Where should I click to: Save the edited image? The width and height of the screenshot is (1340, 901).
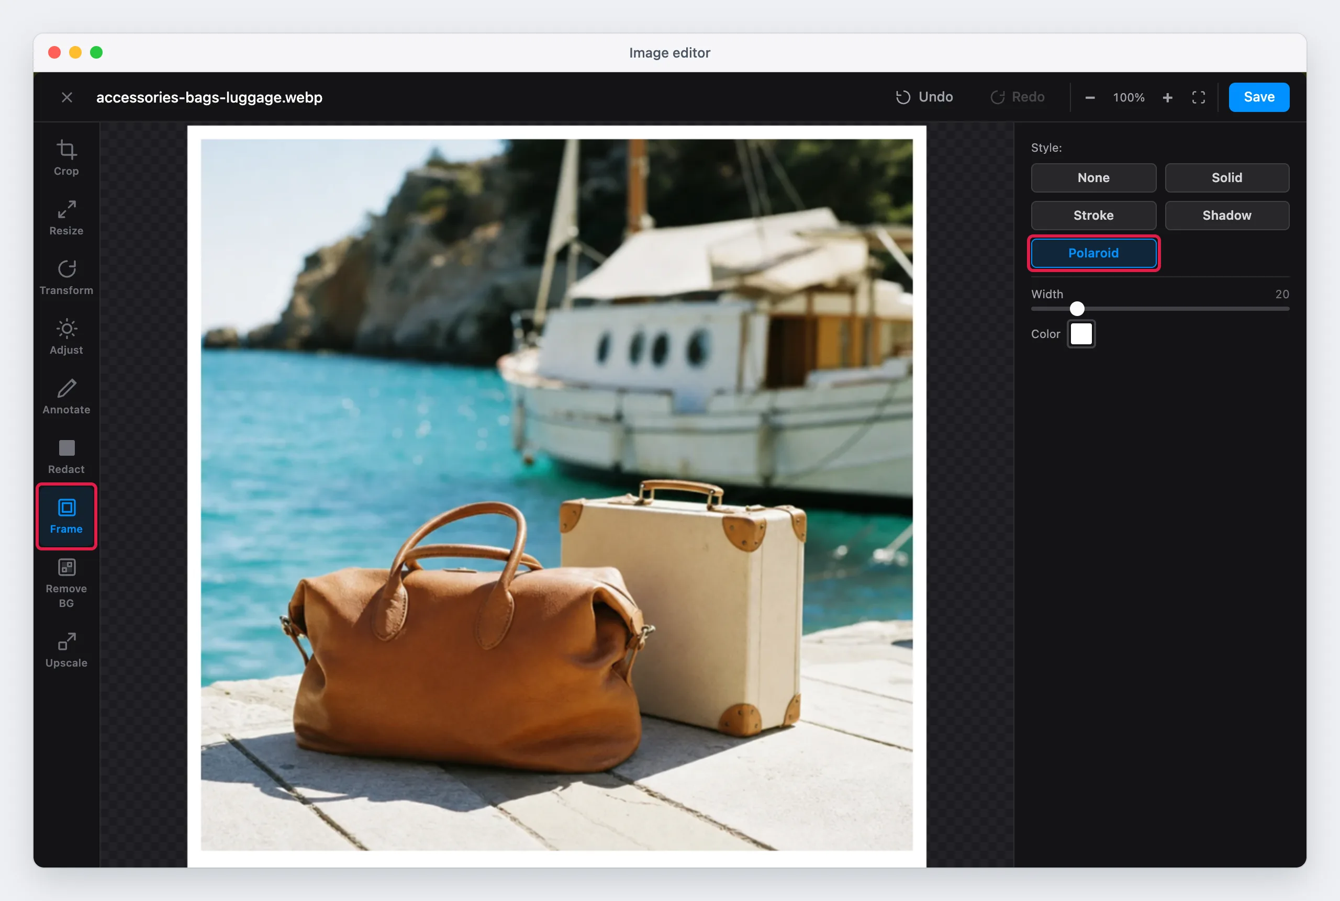[x=1258, y=97]
